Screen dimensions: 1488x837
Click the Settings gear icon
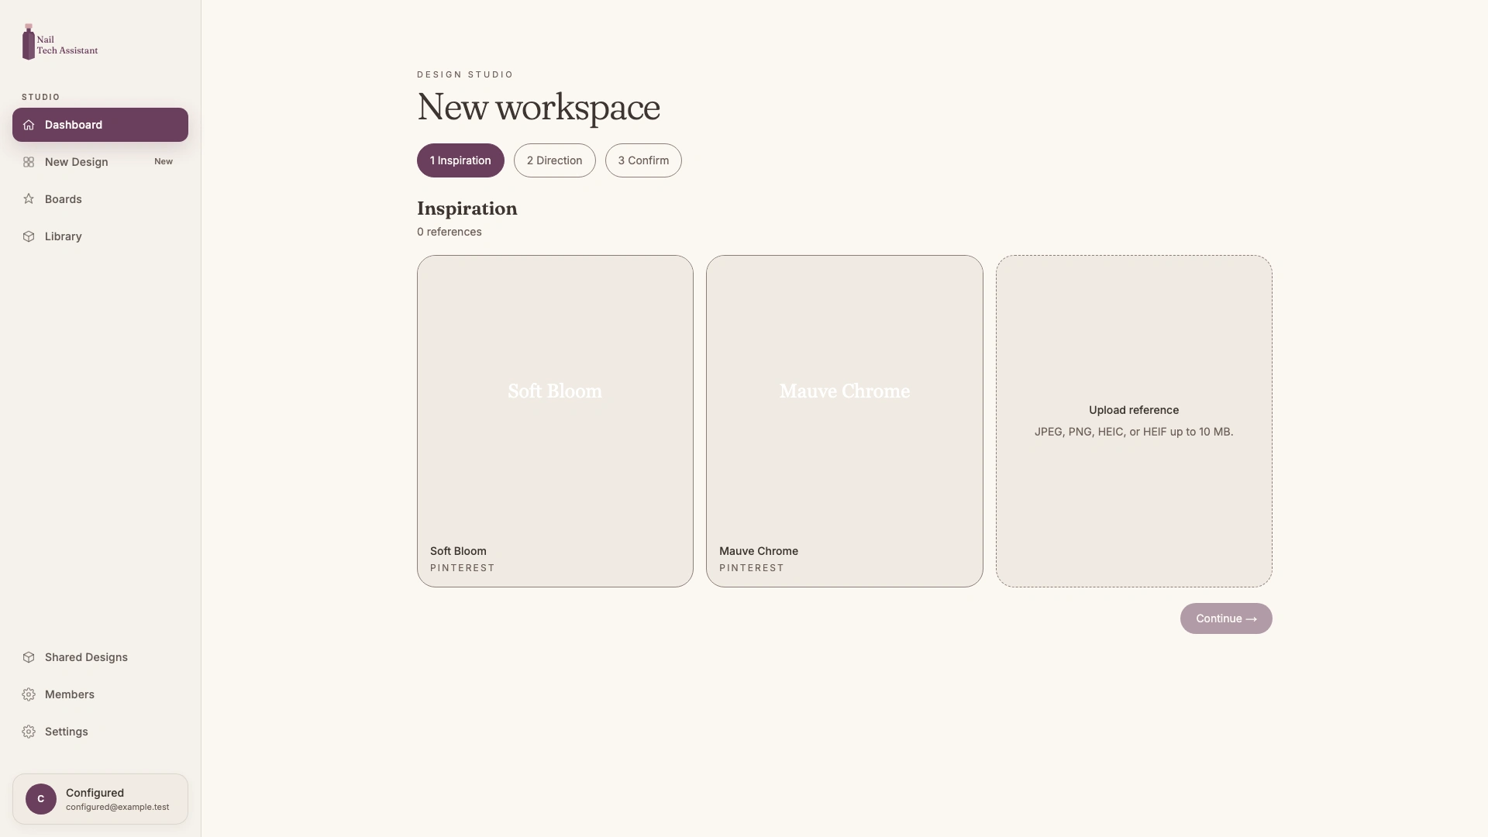pyautogui.click(x=29, y=732)
